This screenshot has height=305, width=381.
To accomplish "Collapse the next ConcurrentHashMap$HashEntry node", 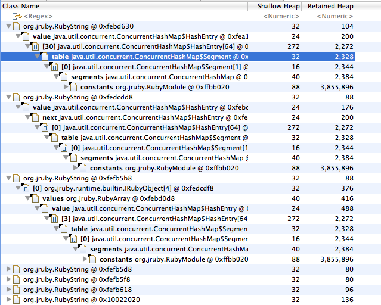I will click(27, 117).
